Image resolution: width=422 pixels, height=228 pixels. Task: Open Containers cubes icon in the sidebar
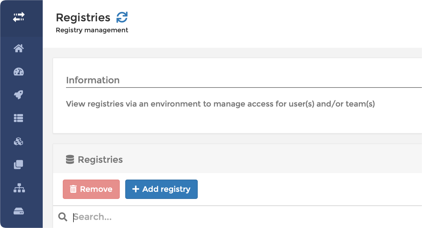19,141
